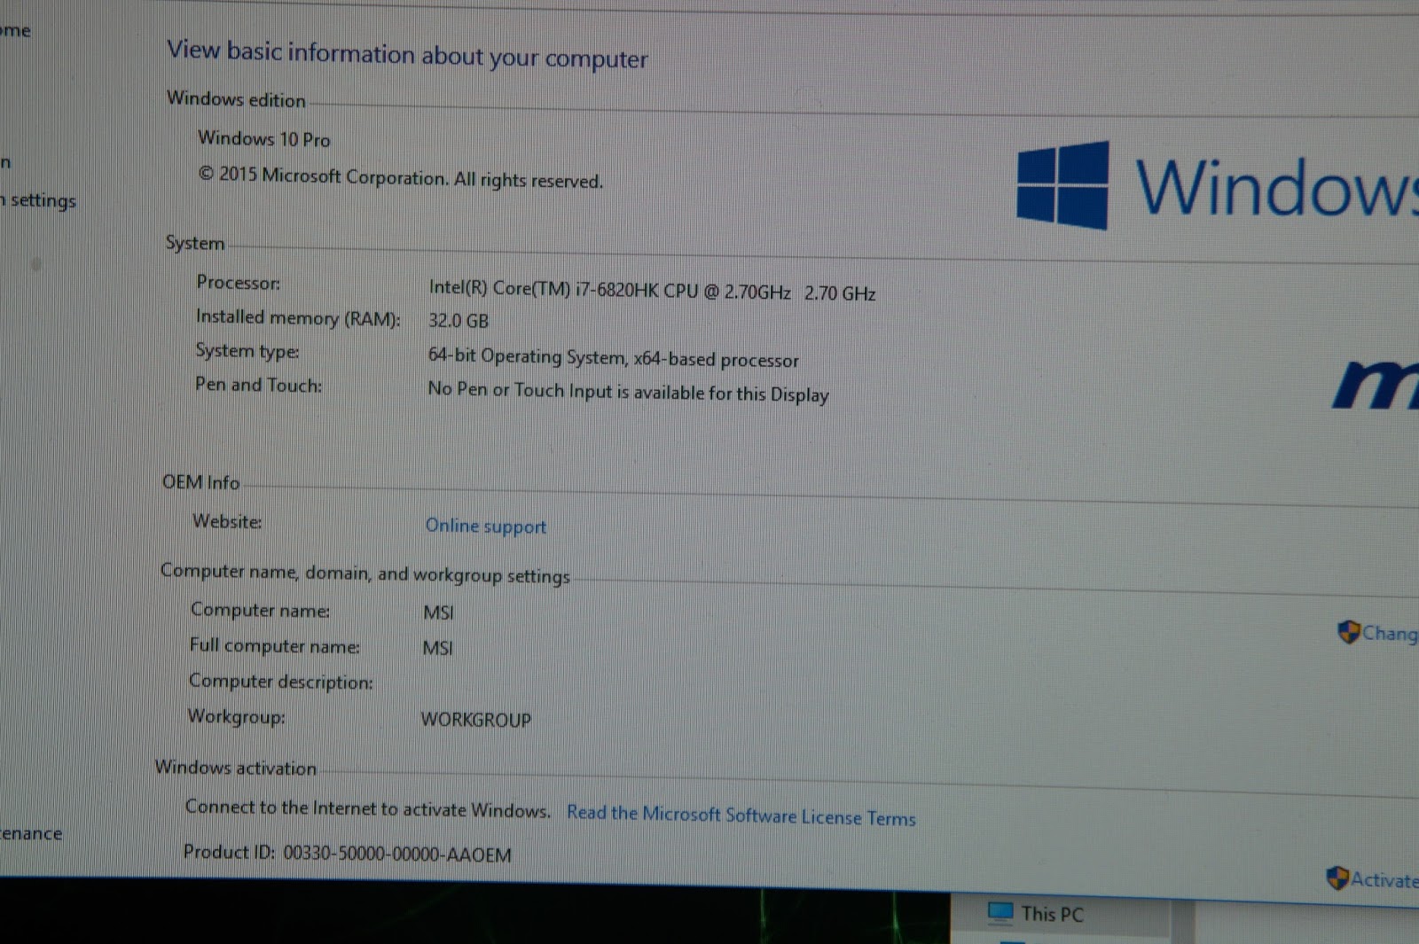The width and height of the screenshot is (1419, 944).
Task: Click the shield icon beside Activate
Action: (x=1337, y=878)
